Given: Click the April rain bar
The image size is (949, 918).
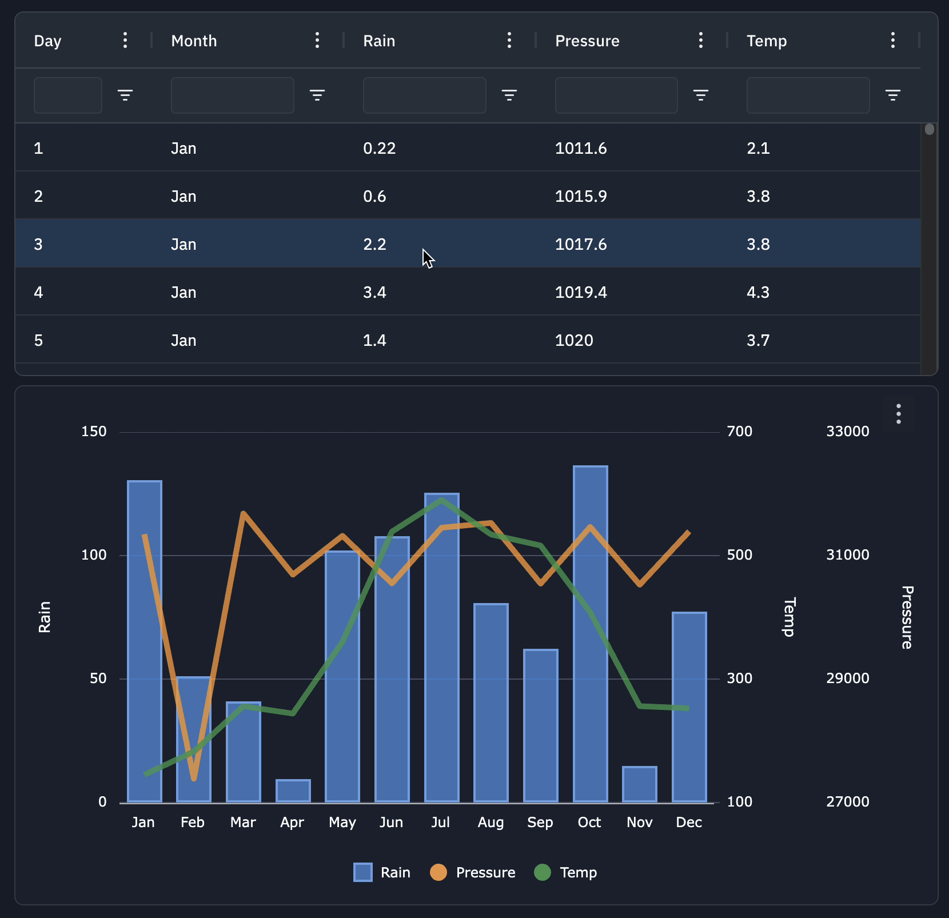Looking at the screenshot, I should (x=293, y=791).
